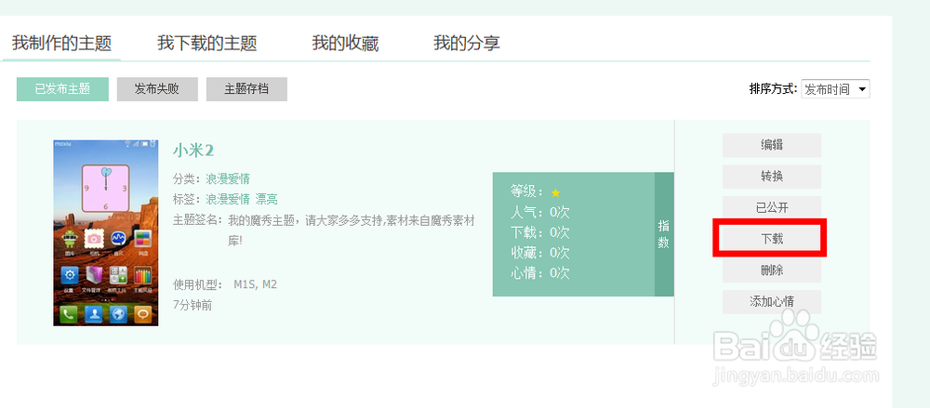The width and height of the screenshot is (930, 408).
Task: Click the yellow 等级 star icon
Action: click(x=556, y=192)
